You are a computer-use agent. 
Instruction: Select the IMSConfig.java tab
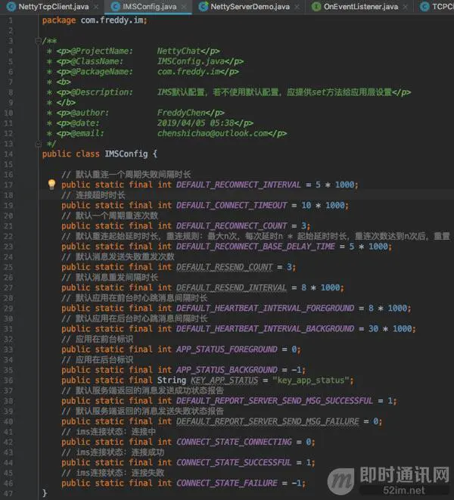click(x=149, y=6)
